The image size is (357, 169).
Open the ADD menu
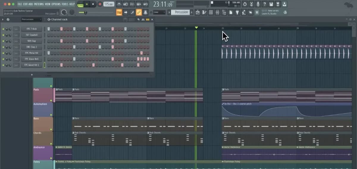[31, 4]
